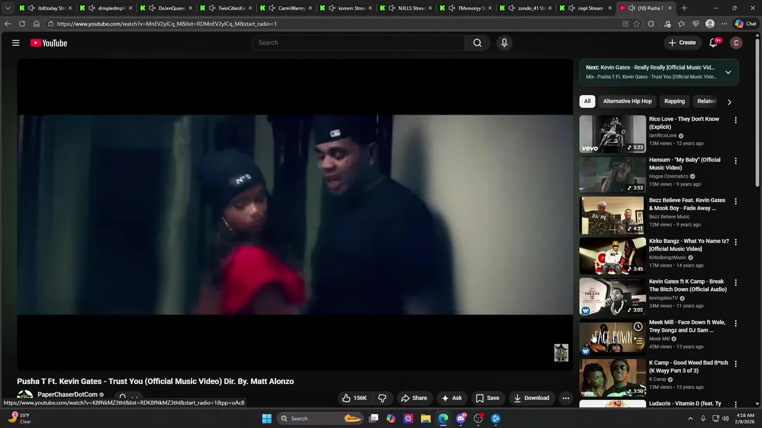Like the video (156K thumbs up)
Image resolution: width=762 pixels, height=428 pixels.
pyautogui.click(x=354, y=398)
